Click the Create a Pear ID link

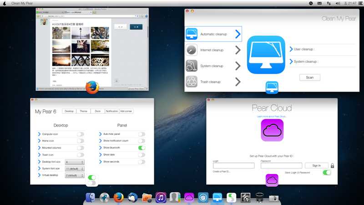tap(222, 172)
